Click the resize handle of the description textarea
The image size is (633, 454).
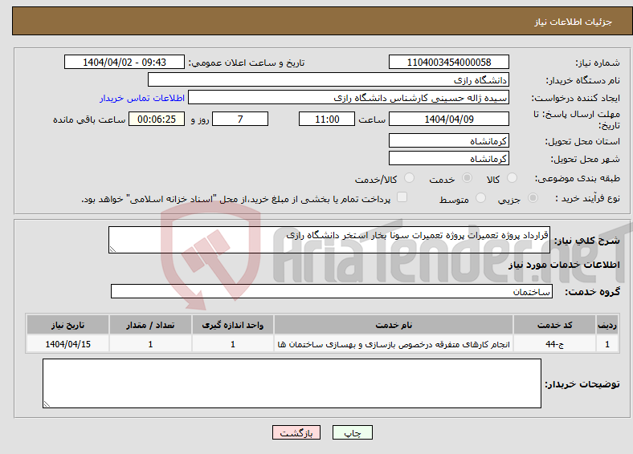pos(112,249)
